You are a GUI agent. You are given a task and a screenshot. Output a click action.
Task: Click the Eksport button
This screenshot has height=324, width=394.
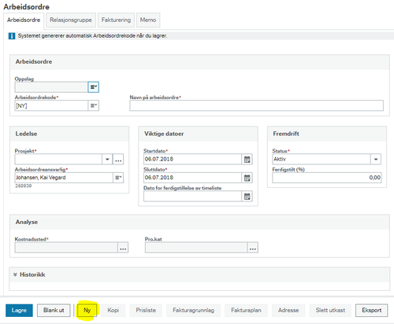click(371, 311)
